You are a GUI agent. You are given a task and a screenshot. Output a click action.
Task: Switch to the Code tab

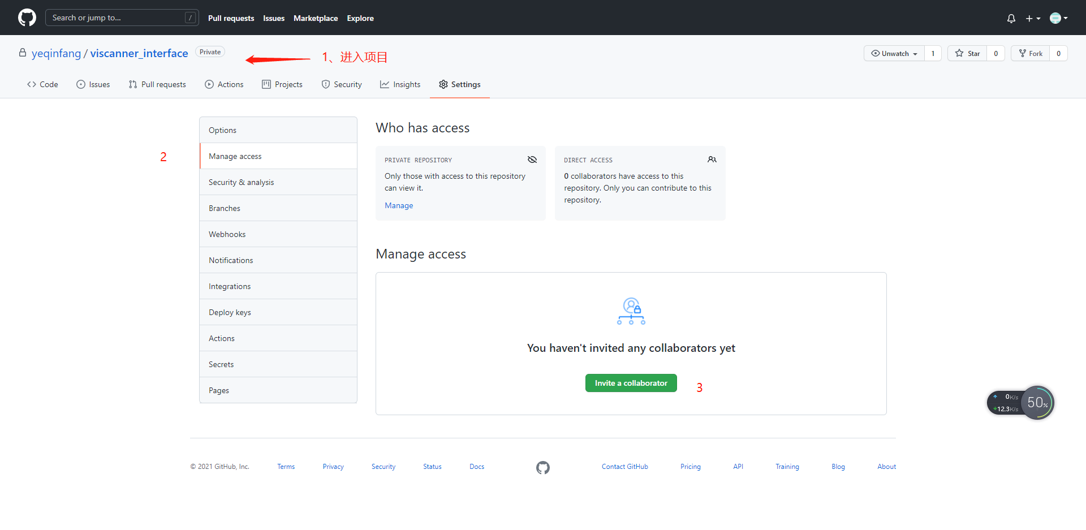(x=42, y=84)
